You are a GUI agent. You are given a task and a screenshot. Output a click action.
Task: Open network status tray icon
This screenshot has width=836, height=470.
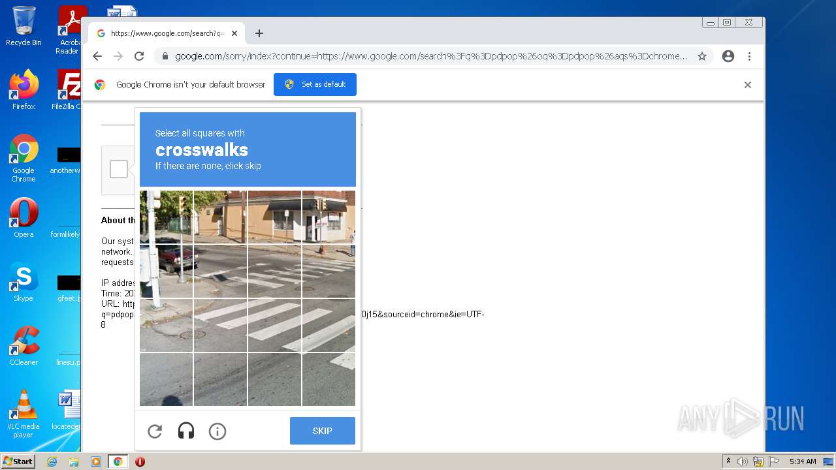tap(758, 462)
